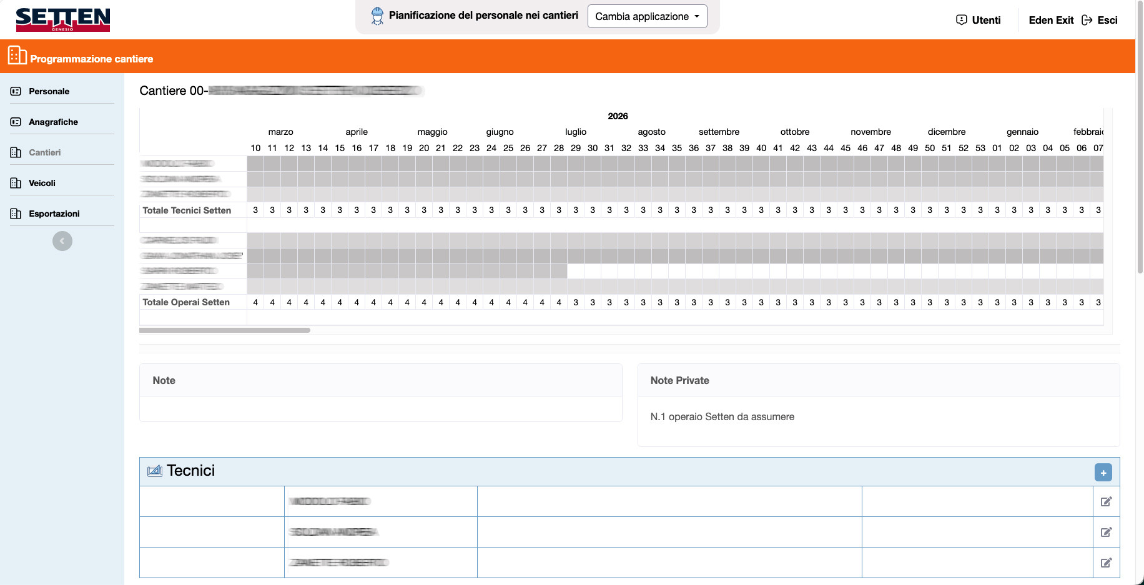This screenshot has width=1144, height=585.
Task: Open the Anagrafiche sidebar section
Action: pyautogui.click(x=53, y=122)
